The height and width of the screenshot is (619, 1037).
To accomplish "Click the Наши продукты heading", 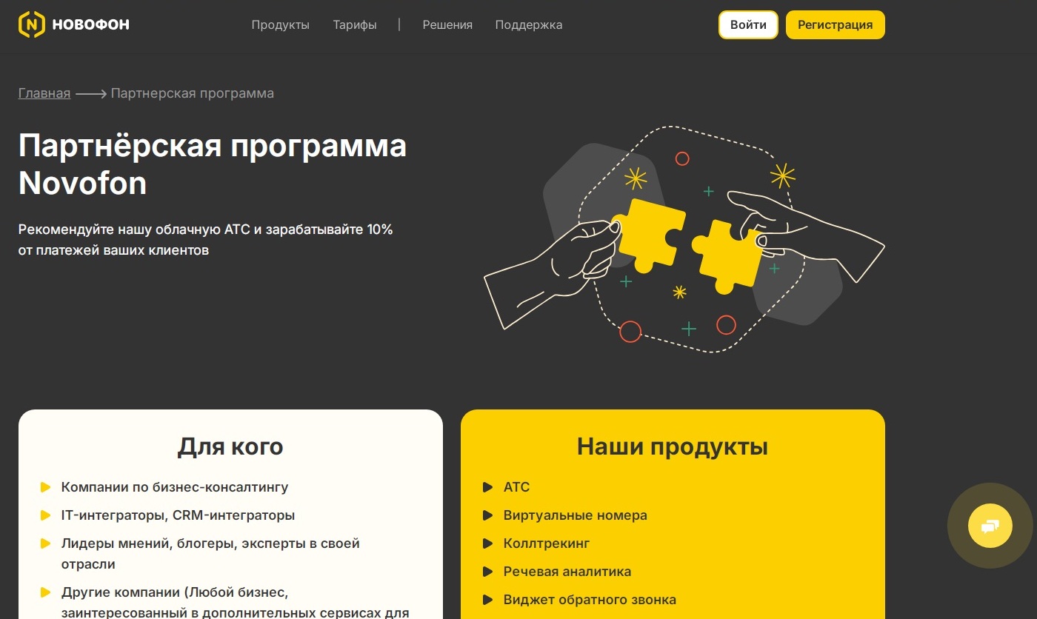I will click(673, 446).
